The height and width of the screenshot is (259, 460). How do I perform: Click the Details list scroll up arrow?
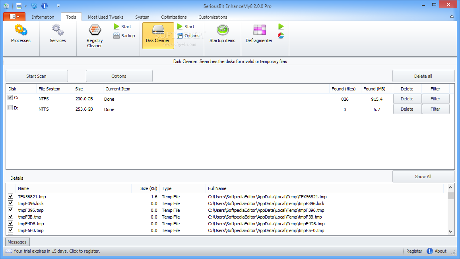coord(451,187)
